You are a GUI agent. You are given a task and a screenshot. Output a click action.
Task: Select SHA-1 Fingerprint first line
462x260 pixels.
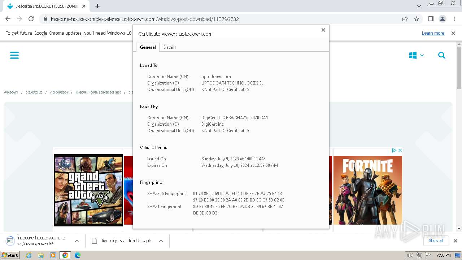point(238,207)
